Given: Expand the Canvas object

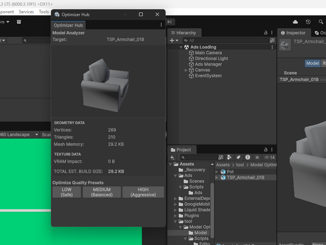Looking at the screenshot, I should point(186,70).
